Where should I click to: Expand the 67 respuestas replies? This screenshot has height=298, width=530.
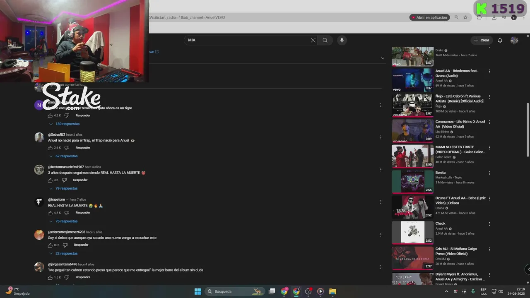click(x=63, y=156)
